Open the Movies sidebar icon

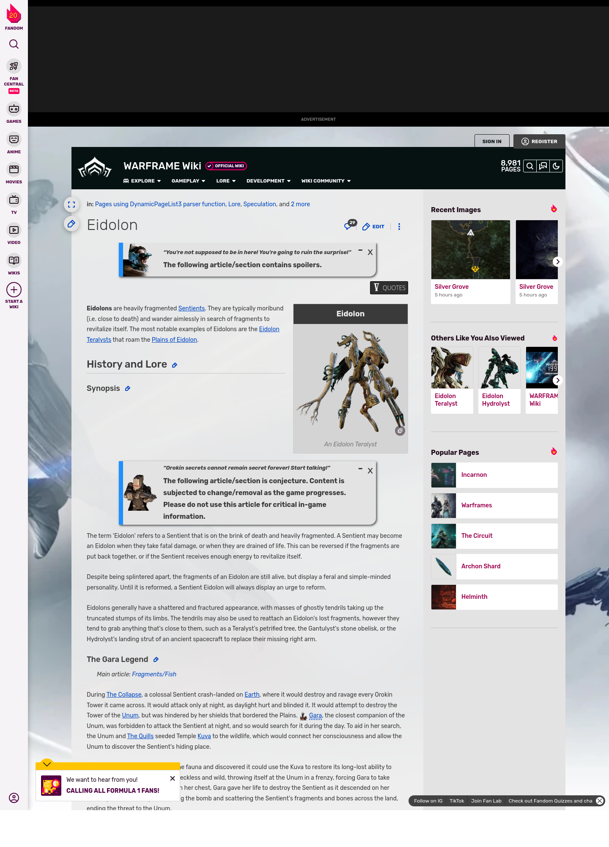(x=14, y=169)
